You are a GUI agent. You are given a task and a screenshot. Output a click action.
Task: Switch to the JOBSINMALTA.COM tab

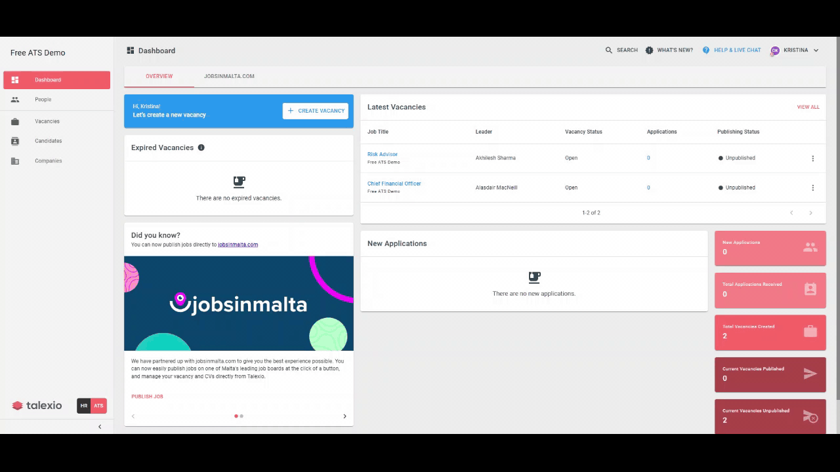(229, 76)
